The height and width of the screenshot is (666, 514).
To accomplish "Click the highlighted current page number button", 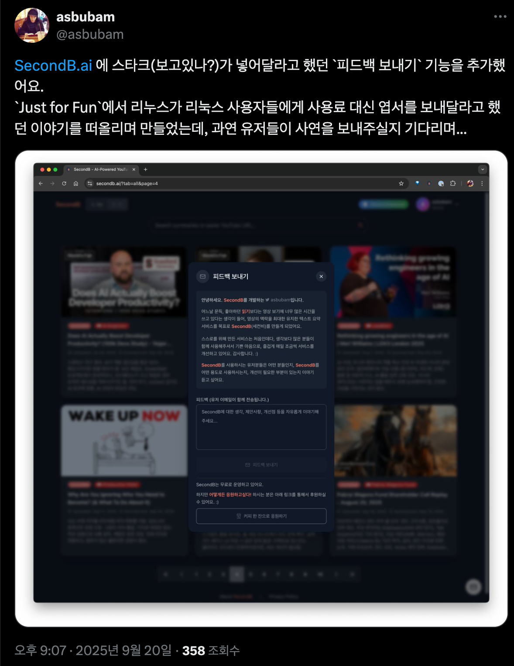I will point(236,574).
